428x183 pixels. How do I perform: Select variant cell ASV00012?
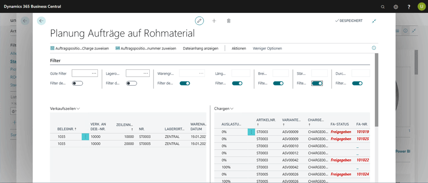point(290,153)
